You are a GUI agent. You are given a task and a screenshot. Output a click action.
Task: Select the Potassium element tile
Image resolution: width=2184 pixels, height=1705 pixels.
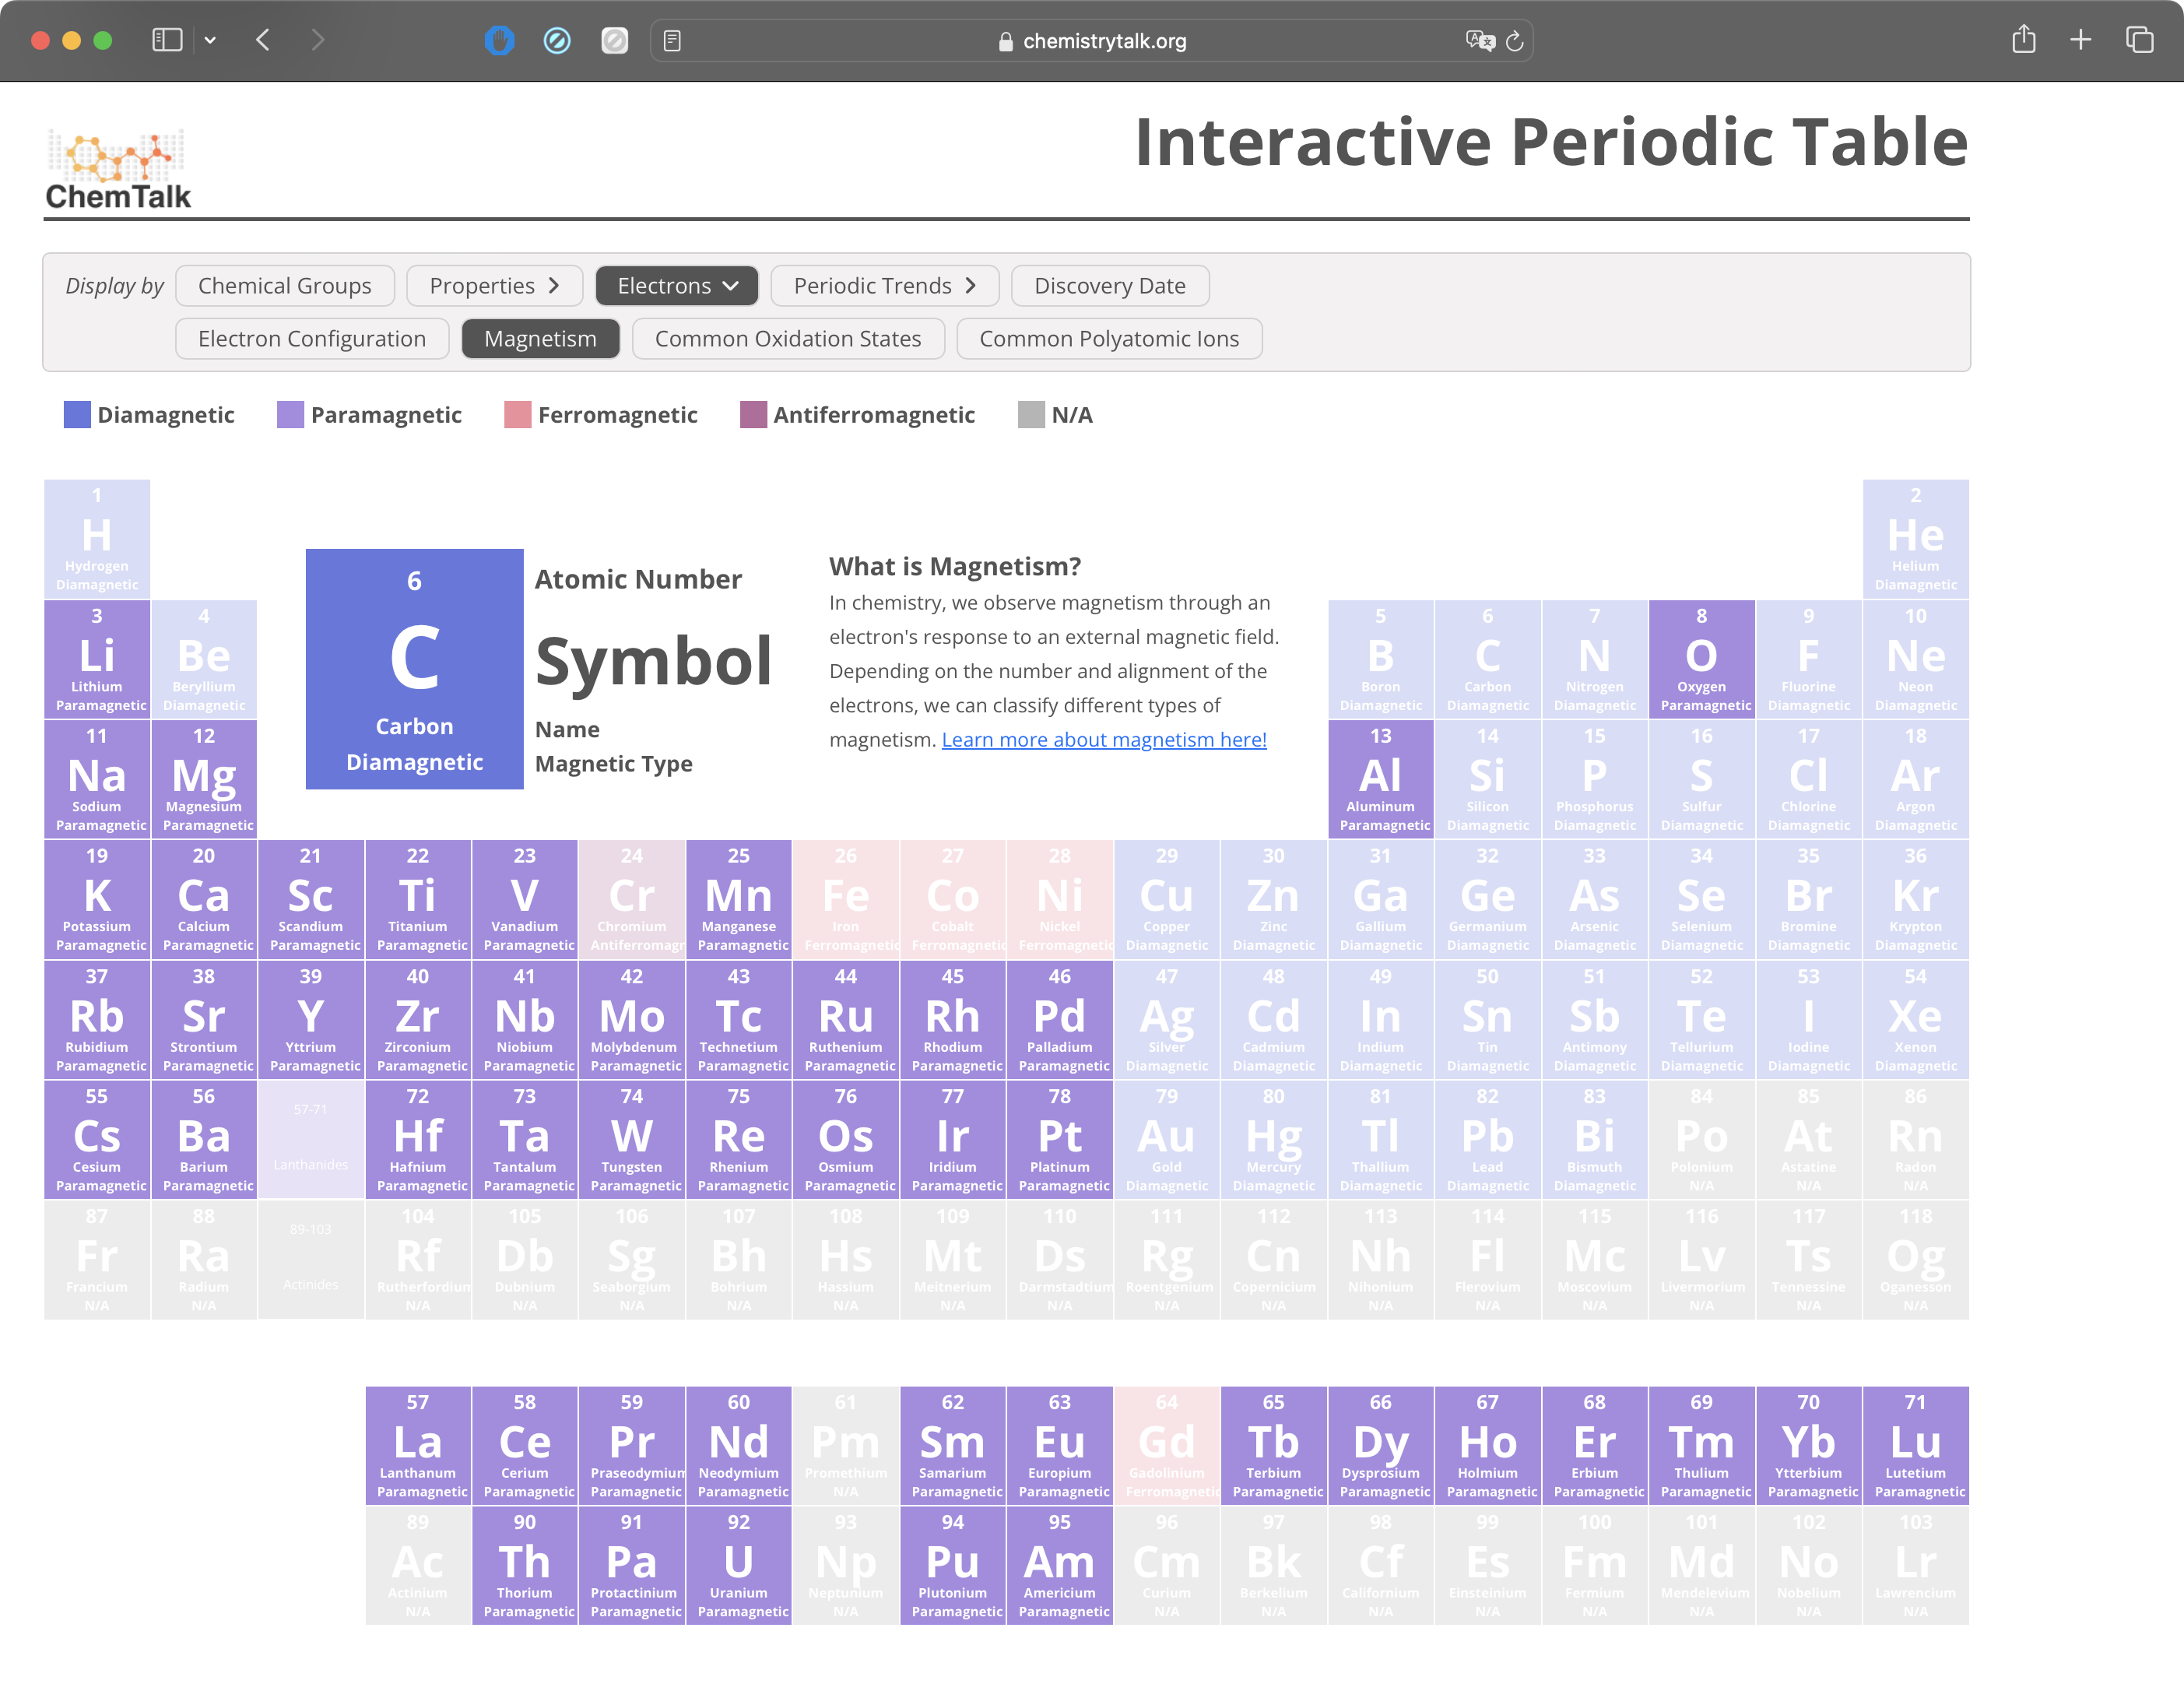[x=97, y=899]
